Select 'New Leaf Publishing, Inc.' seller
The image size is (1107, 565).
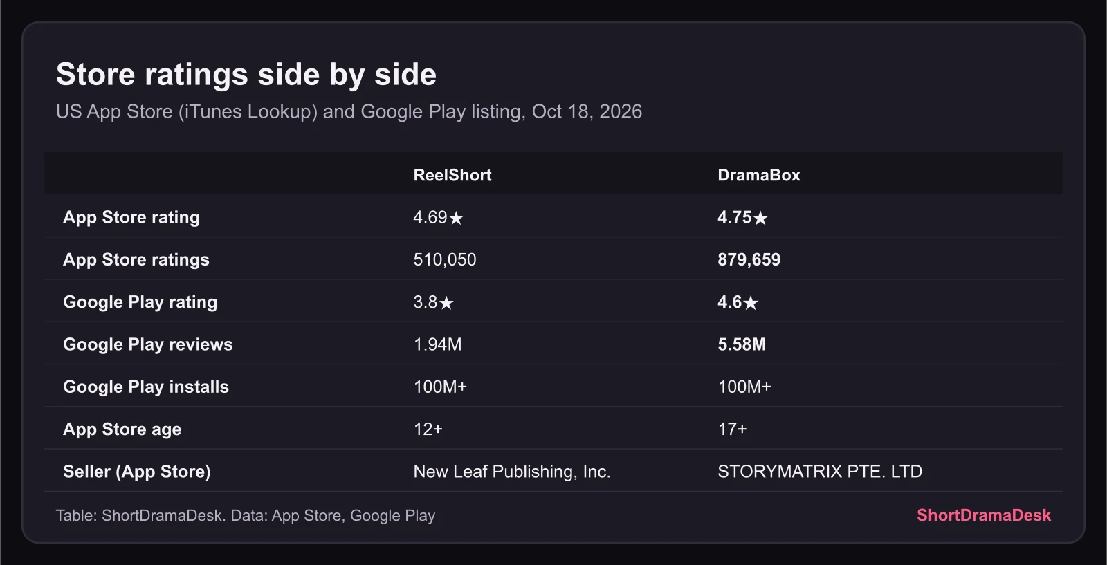[512, 472]
